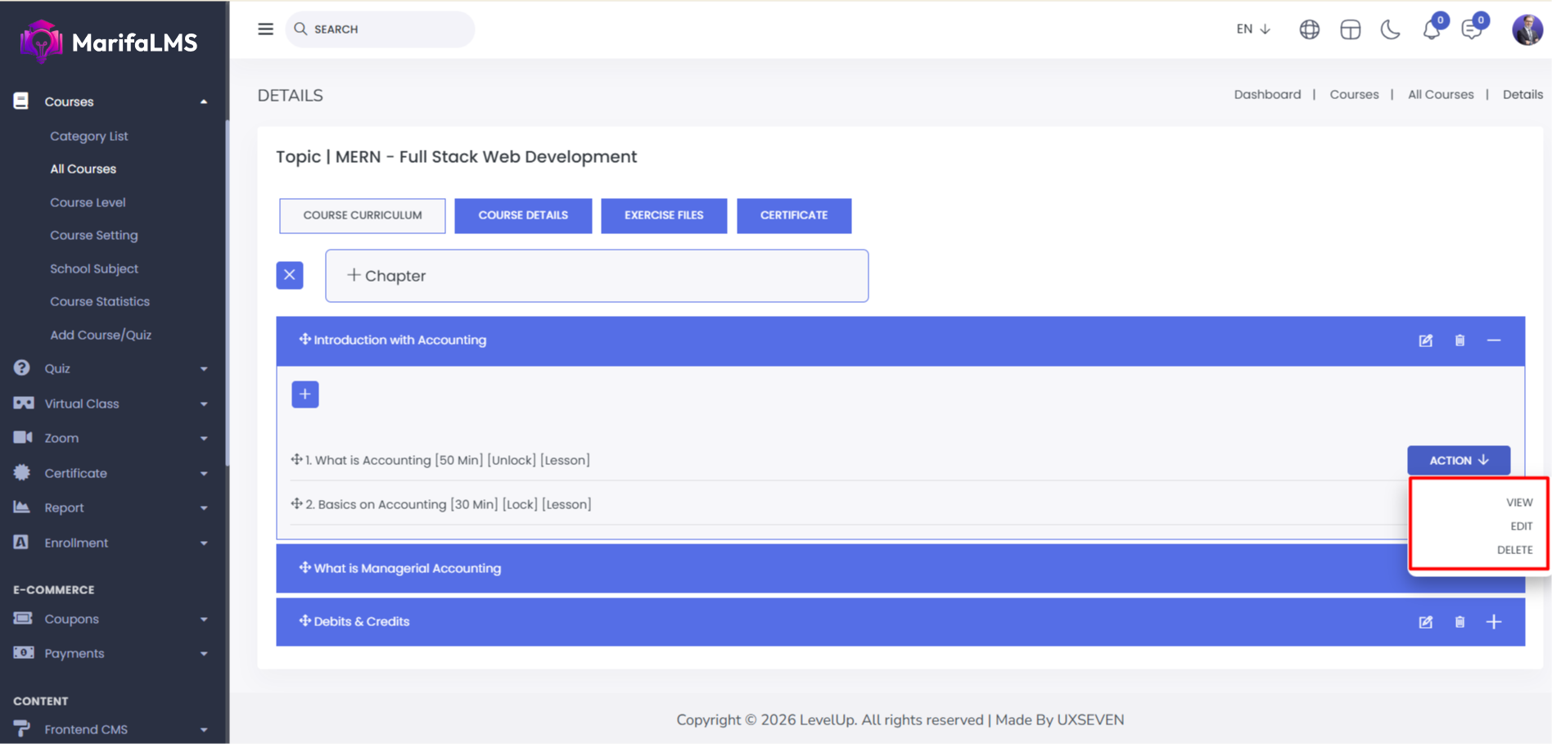Click the hamburger menu icon

click(265, 29)
